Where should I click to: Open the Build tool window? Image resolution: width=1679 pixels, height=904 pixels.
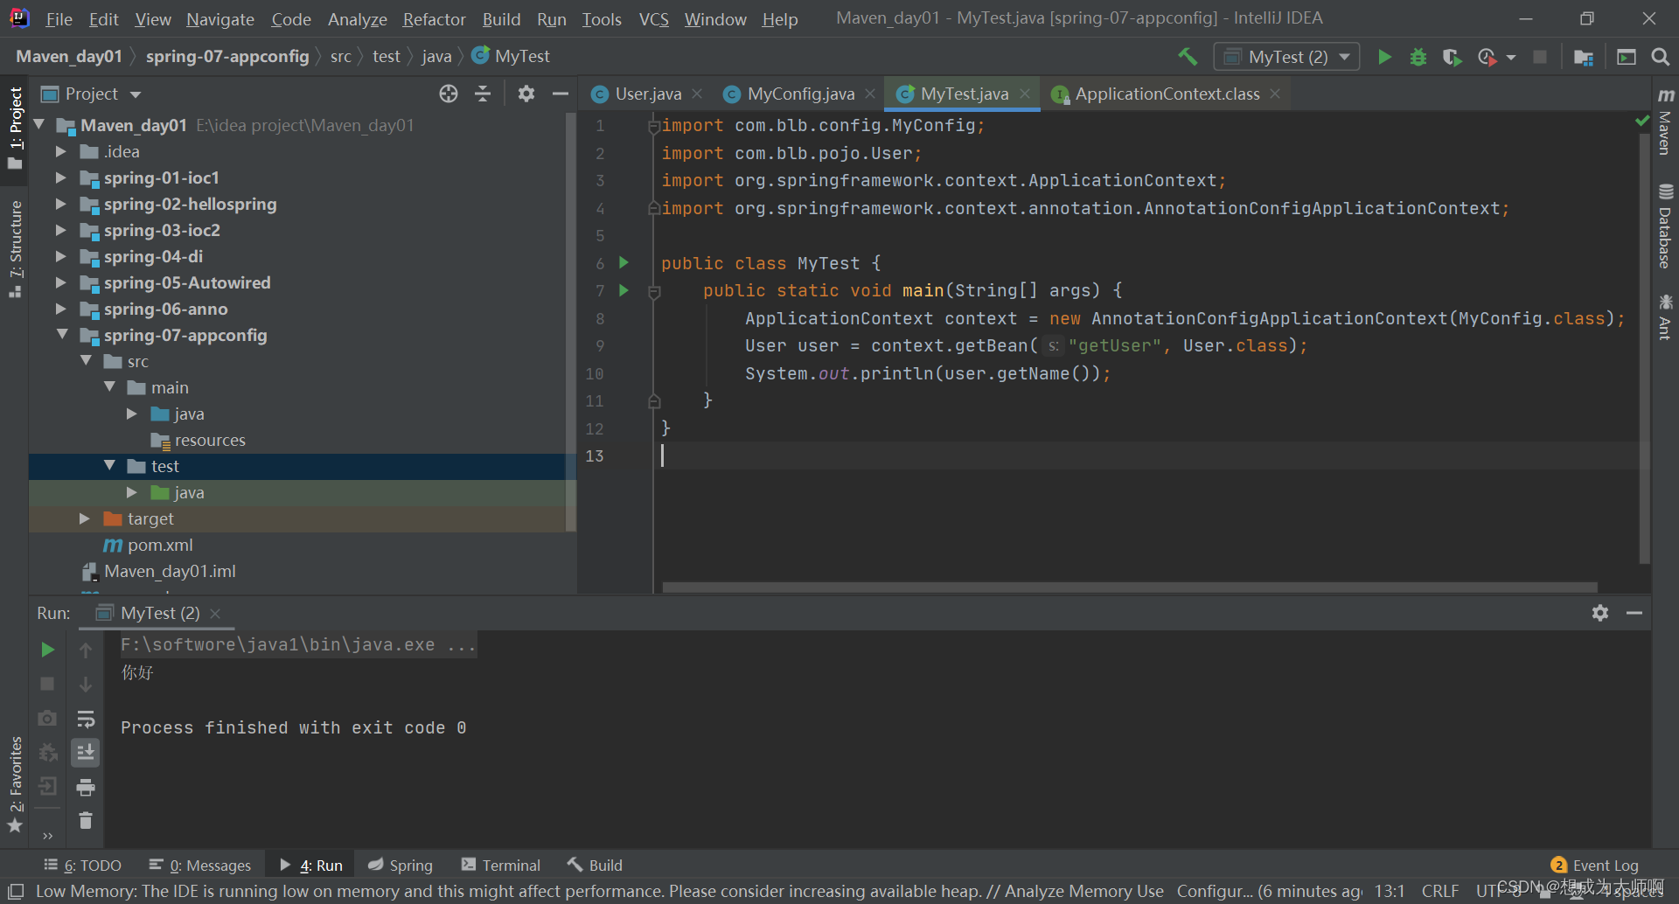click(596, 865)
